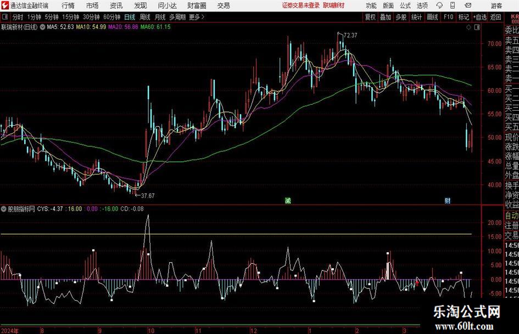The width and height of the screenshot is (519, 334).
Task: Switch to the 周线 weekly tab
Action: click(x=145, y=17)
